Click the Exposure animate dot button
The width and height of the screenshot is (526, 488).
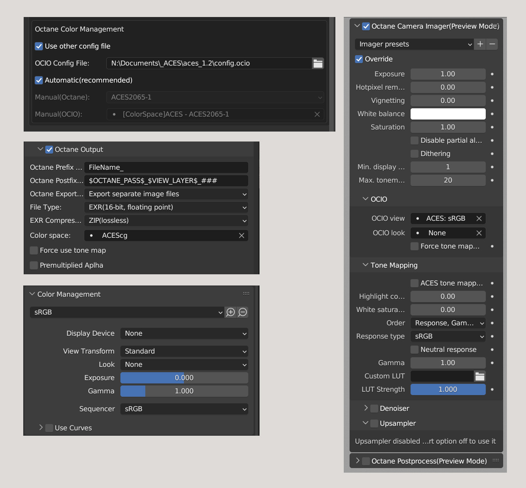[492, 74]
